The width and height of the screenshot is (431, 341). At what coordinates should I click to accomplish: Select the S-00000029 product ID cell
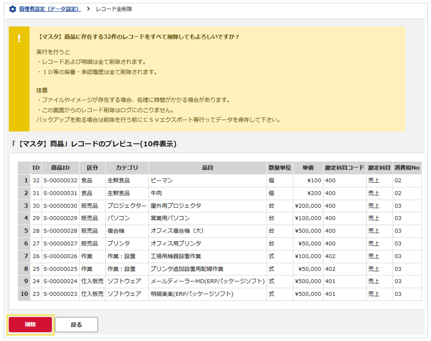(60, 218)
